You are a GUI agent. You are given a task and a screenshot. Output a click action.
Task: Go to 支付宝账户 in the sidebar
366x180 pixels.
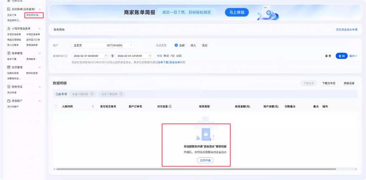[13, 106]
